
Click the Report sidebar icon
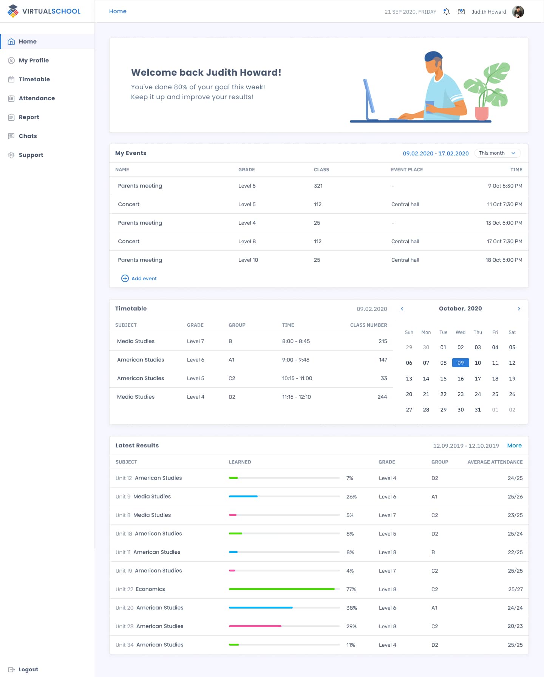coord(11,117)
